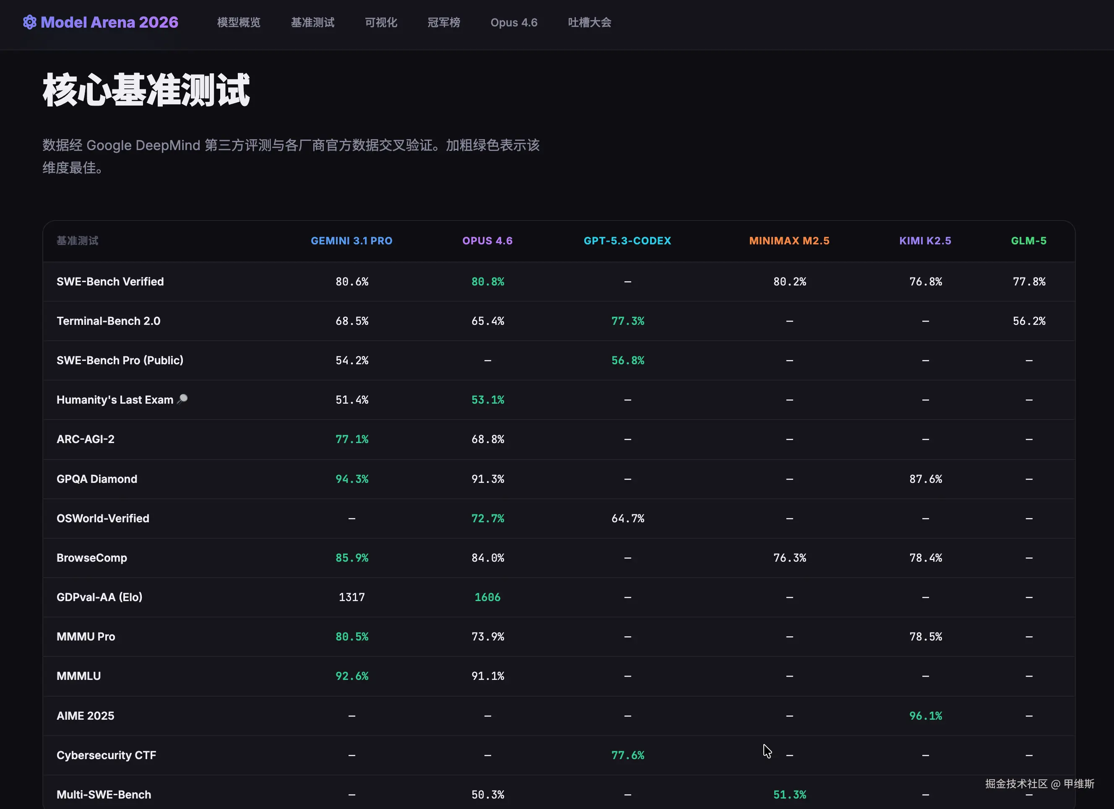1114x809 pixels.
Task: Click the 基准测试 table header cell
Action: pos(77,241)
